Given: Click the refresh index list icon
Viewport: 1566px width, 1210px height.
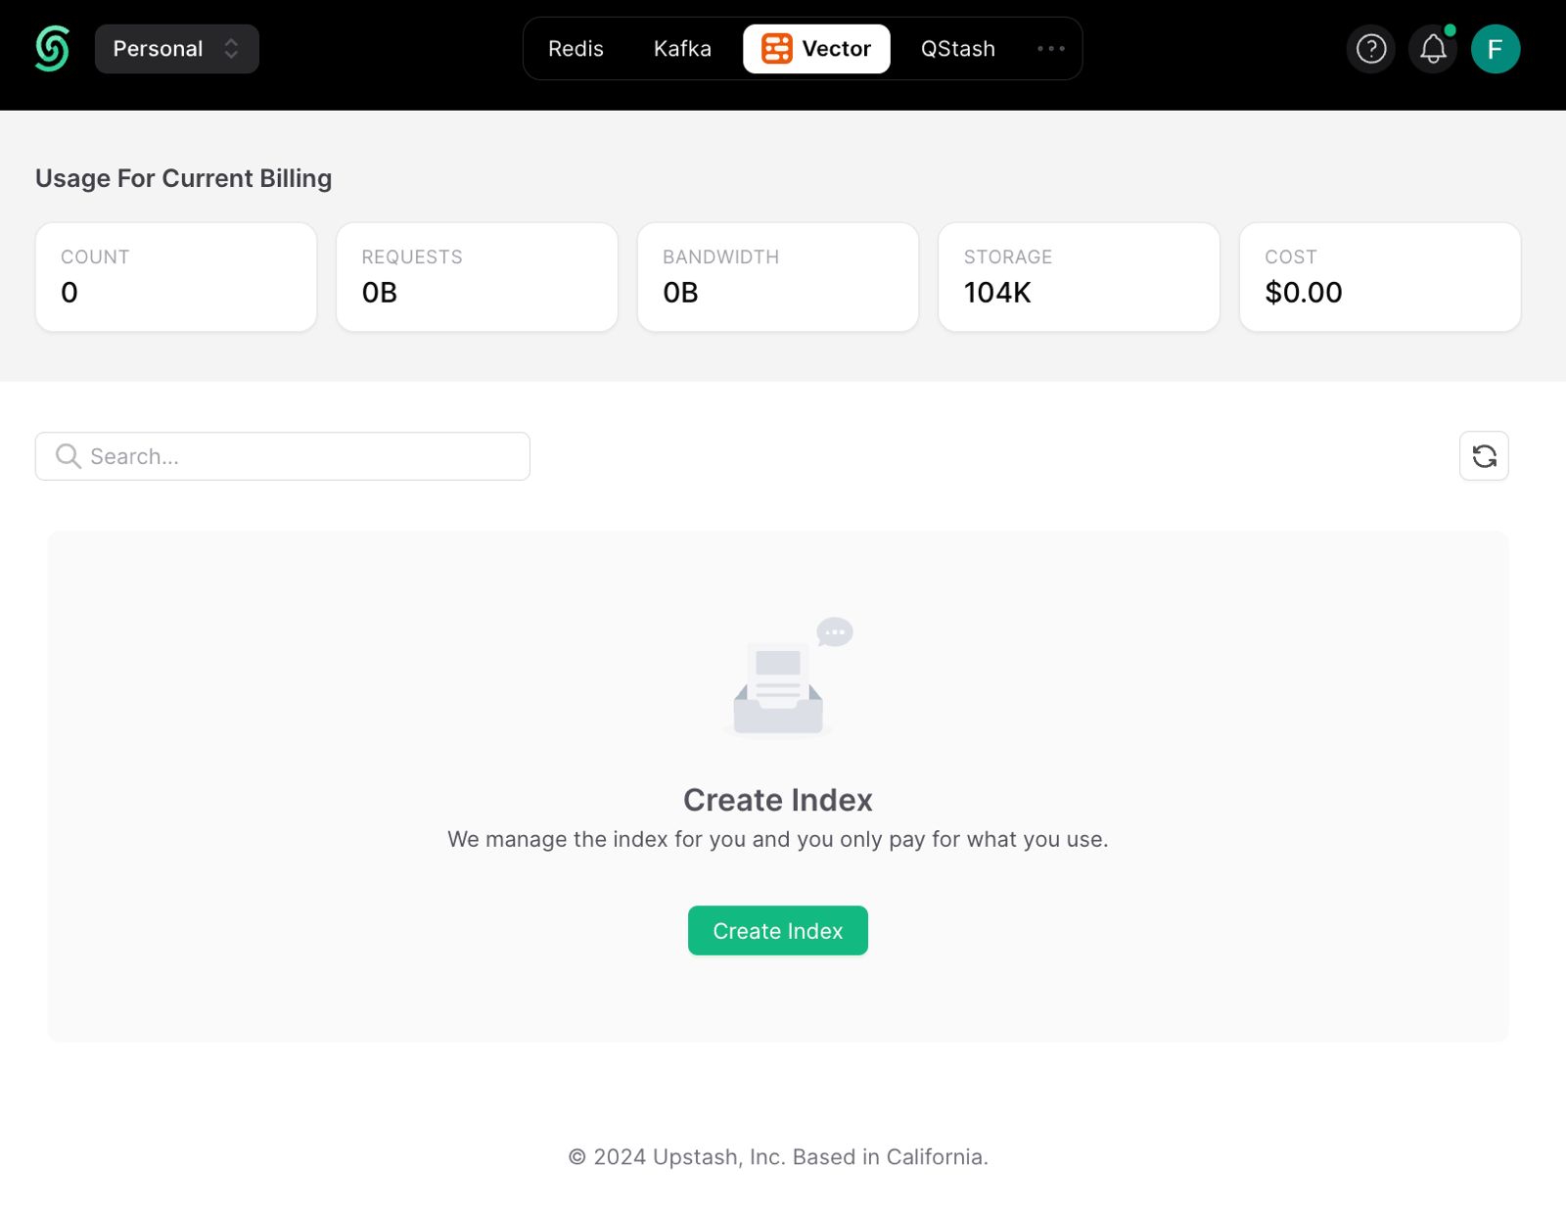Looking at the screenshot, I should click(1484, 456).
